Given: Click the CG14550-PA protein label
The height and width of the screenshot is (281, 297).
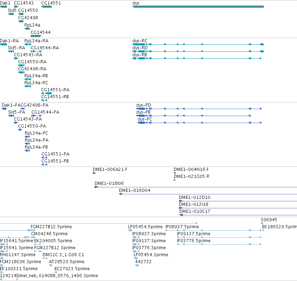Looking at the screenshot, I should tap(32, 126).
